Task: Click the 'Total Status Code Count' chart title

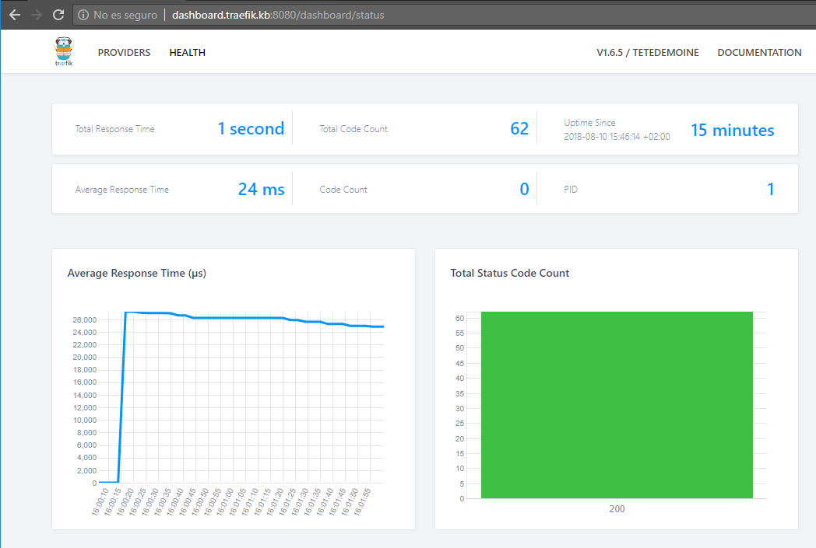Action: pos(509,273)
